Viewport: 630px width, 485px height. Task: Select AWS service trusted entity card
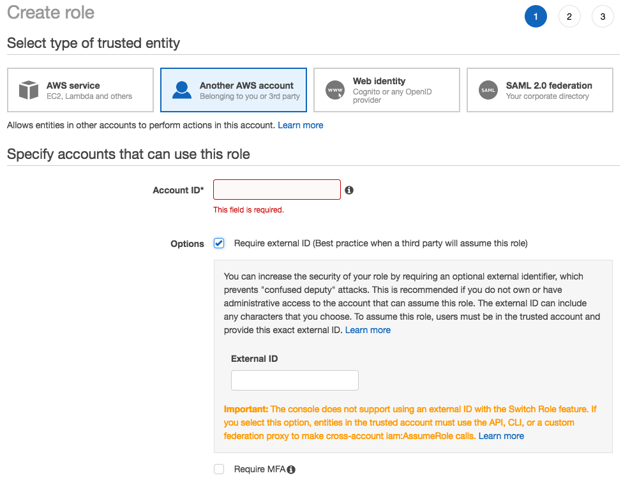[x=80, y=90]
